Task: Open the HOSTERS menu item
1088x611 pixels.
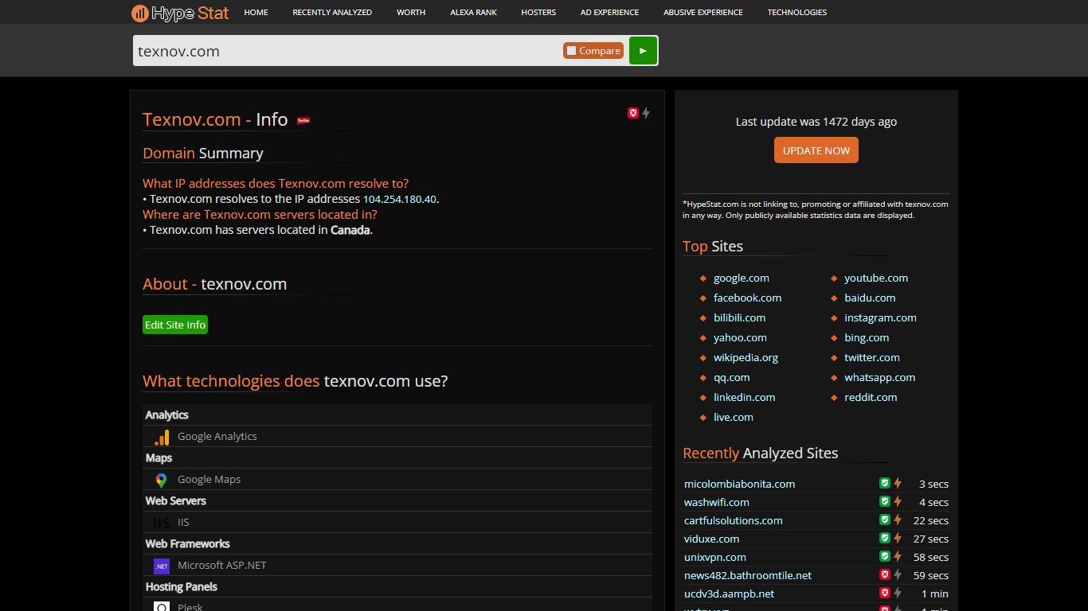Action: 538,12
